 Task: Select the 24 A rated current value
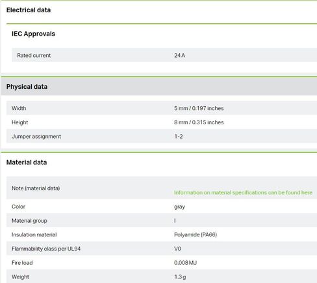[x=179, y=55]
